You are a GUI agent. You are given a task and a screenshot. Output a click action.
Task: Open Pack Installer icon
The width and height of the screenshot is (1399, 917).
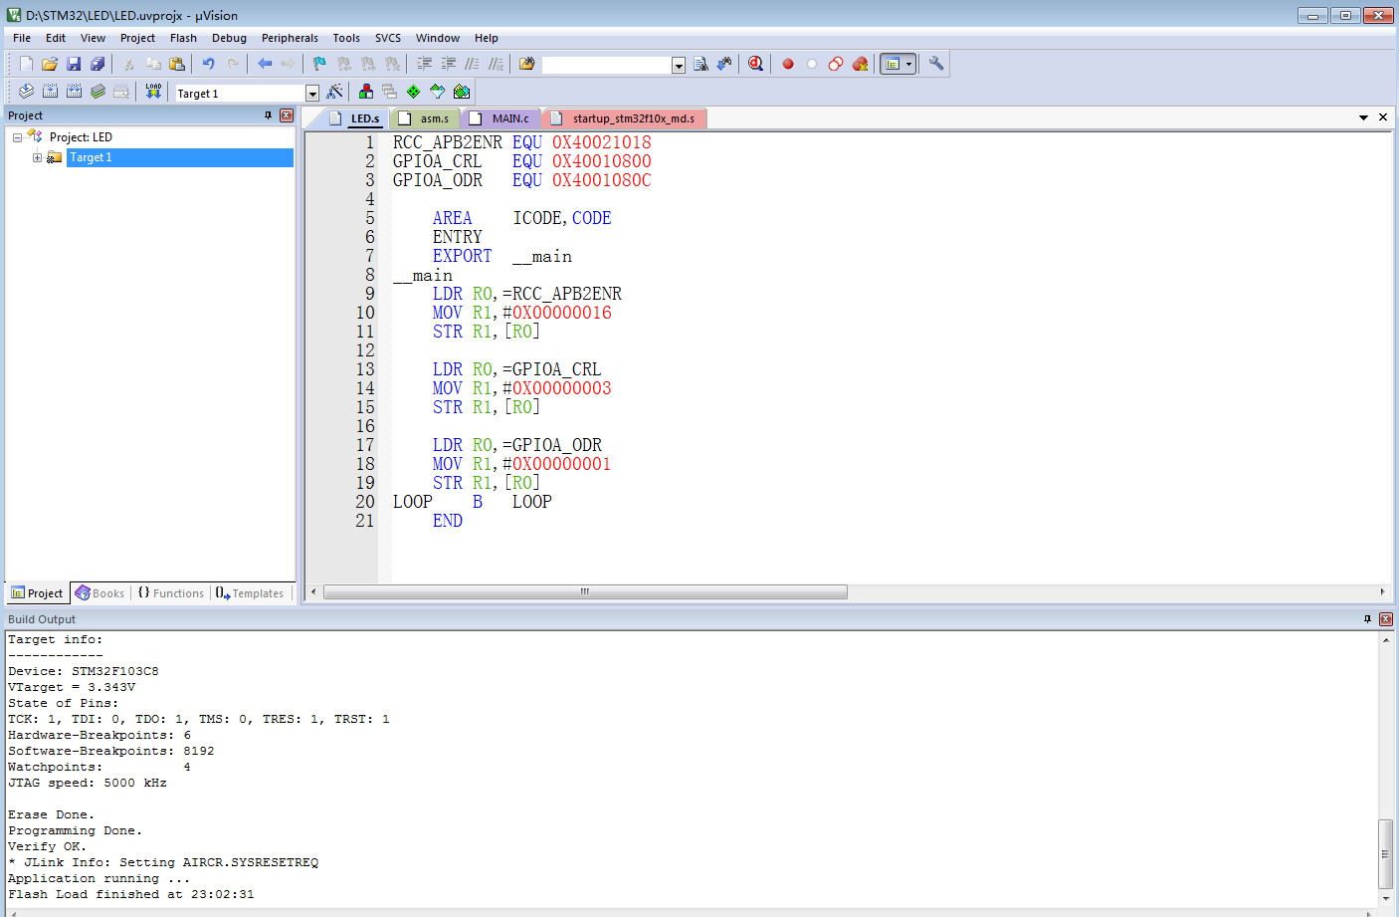click(x=461, y=92)
